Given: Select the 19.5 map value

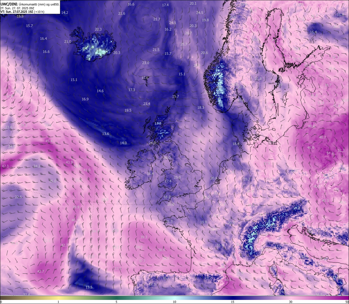Looking at the screenshot, I should click(x=128, y=110).
